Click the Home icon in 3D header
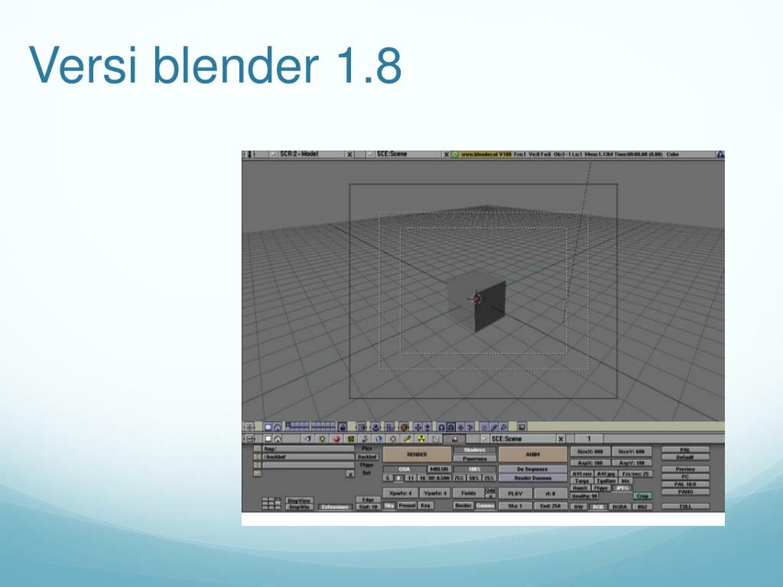783x587 pixels. (x=277, y=426)
